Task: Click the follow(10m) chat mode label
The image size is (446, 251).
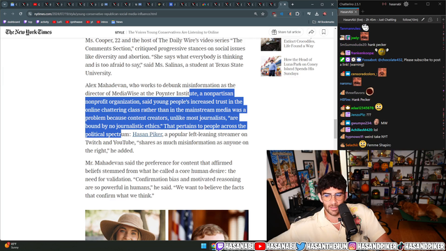Action: click(410, 20)
